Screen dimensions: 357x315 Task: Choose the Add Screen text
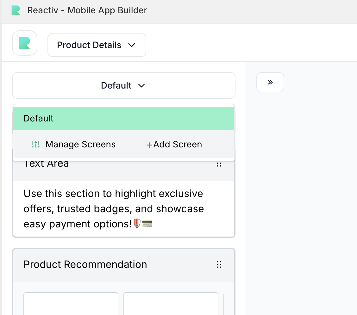click(x=178, y=145)
